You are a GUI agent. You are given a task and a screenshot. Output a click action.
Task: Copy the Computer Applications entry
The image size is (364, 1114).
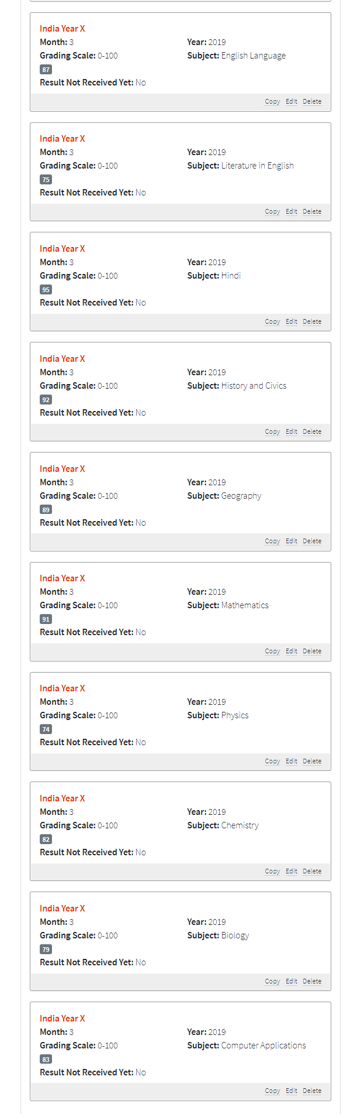[x=272, y=1091]
